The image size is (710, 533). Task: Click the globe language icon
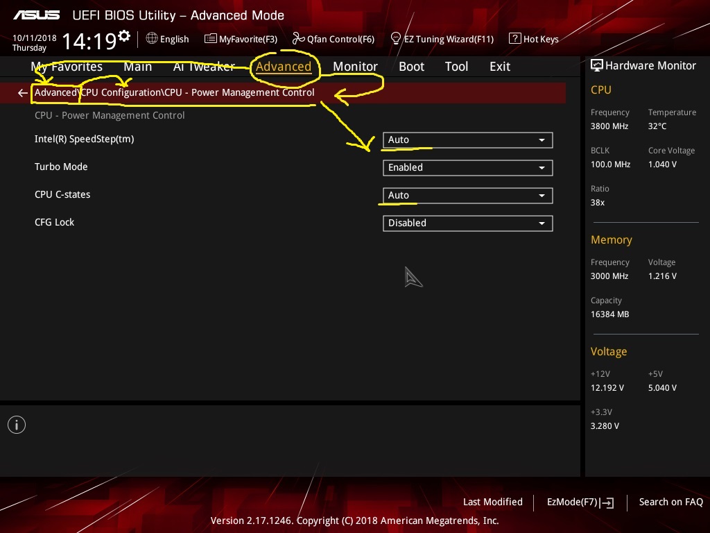point(152,39)
